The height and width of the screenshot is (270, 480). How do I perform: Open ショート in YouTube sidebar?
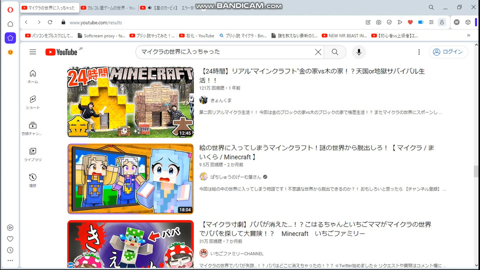tap(33, 102)
